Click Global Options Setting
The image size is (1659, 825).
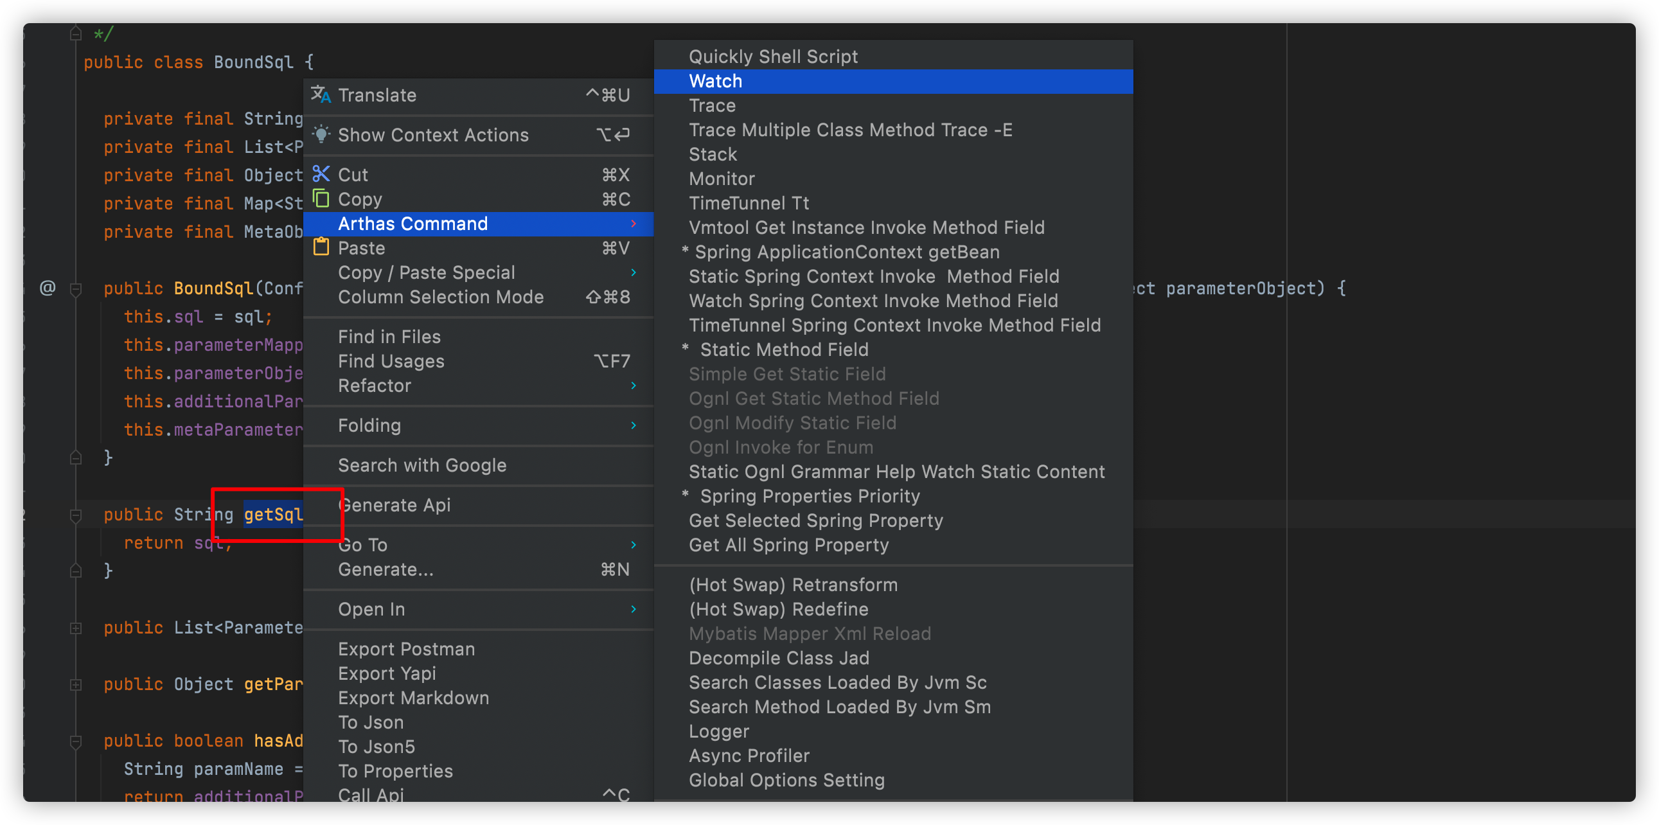tap(786, 781)
